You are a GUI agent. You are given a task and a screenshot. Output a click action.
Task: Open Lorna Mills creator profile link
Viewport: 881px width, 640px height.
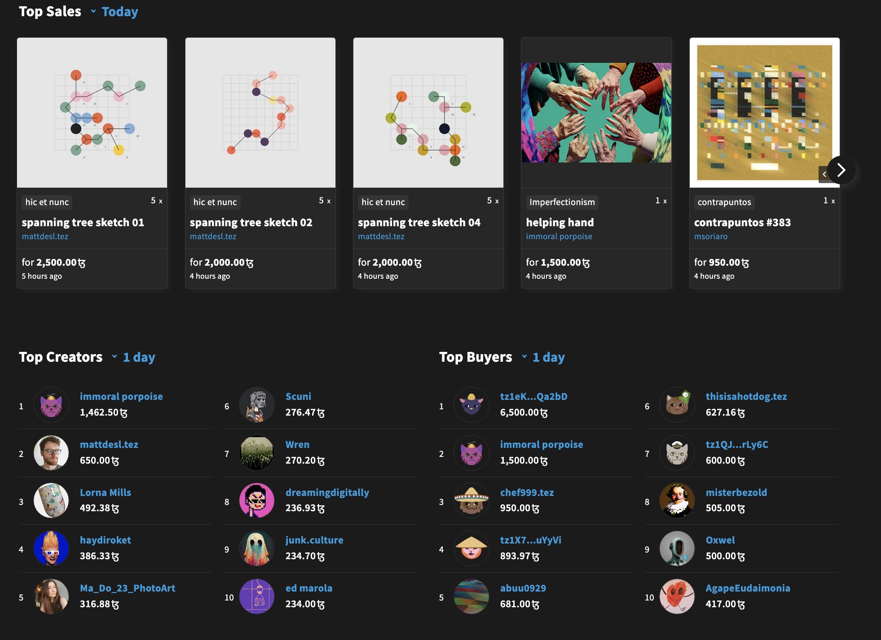click(x=106, y=492)
